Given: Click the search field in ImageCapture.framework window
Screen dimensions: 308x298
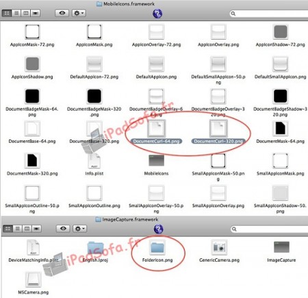Looking at the screenshot, I should [269, 229].
